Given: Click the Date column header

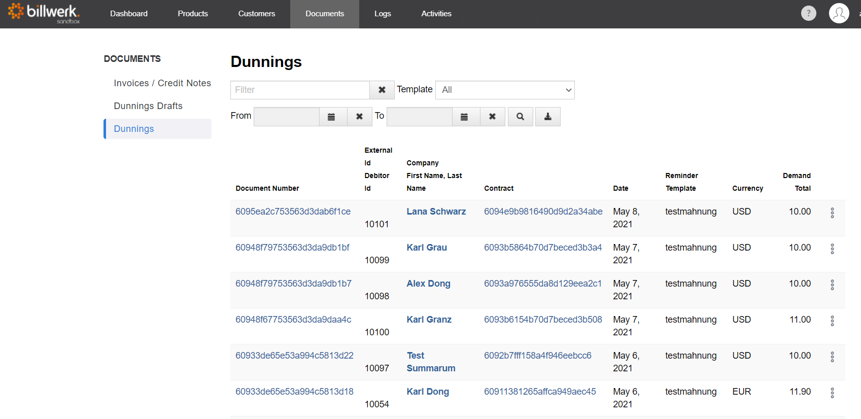Looking at the screenshot, I should (x=621, y=188).
